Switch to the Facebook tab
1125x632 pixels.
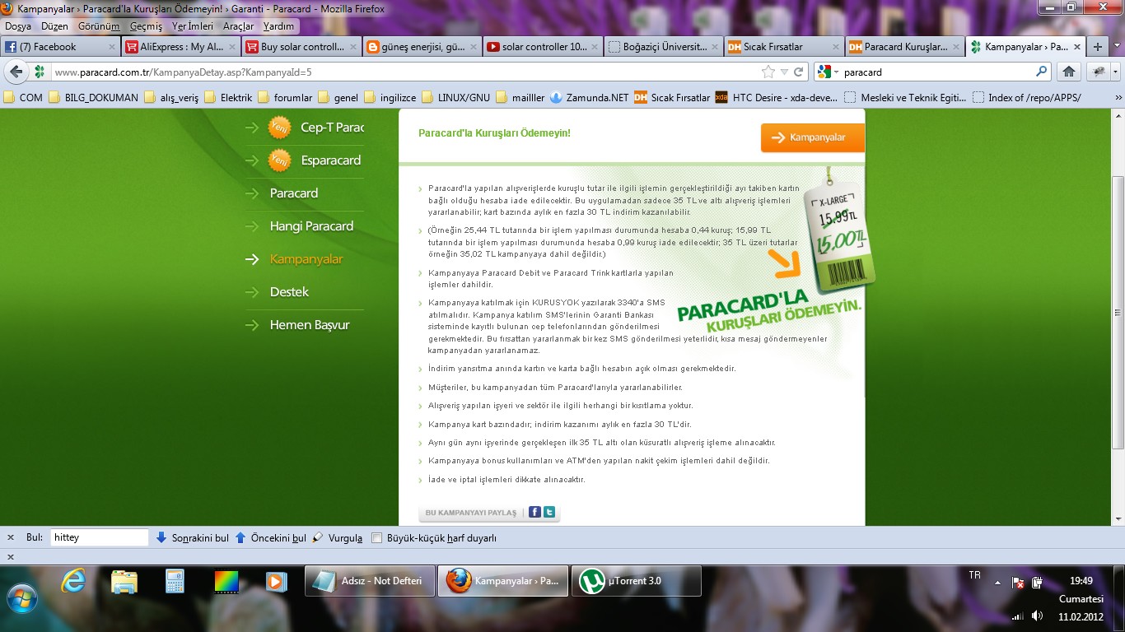tap(61, 47)
